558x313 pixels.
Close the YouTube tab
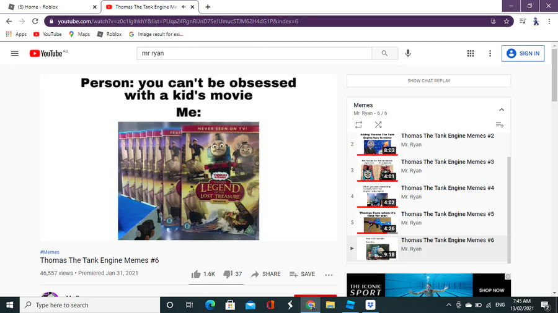(193, 7)
